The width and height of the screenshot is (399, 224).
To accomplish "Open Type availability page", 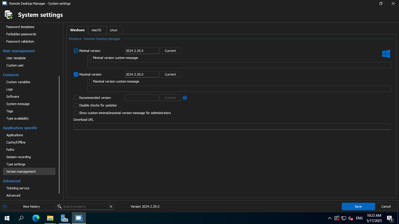I will click(x=18, y=118).
